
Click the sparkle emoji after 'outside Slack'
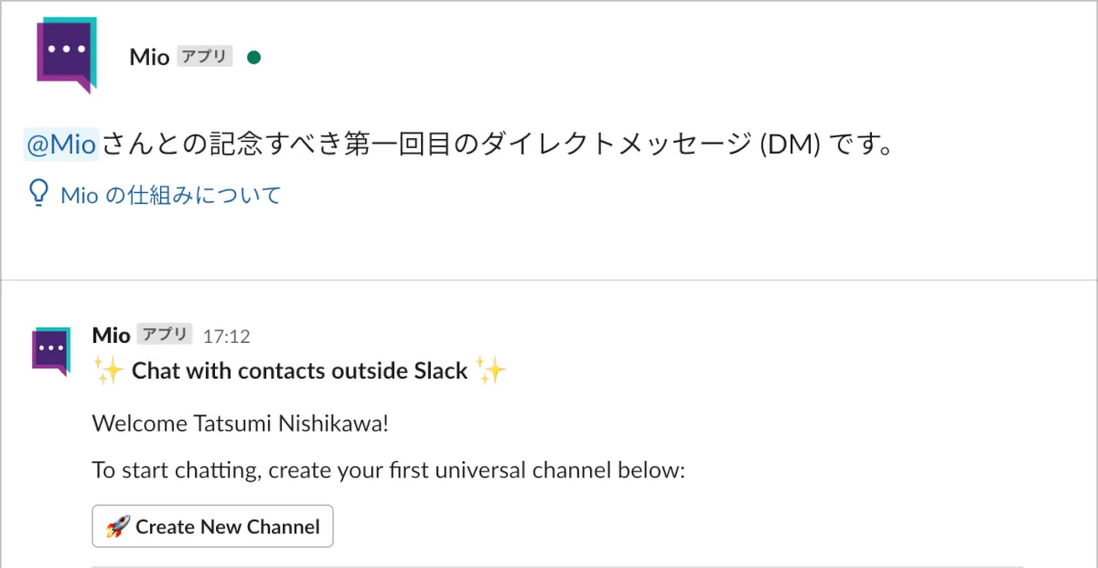(x=491, y=370)
